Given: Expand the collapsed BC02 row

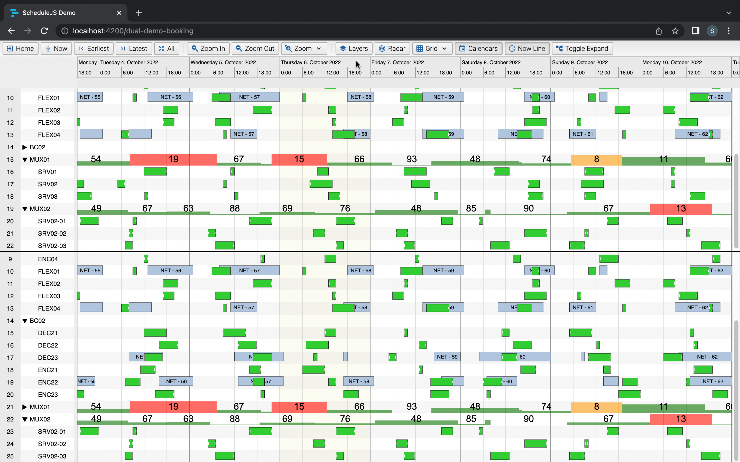Looking at the screenshot, I should coord(25,147).
